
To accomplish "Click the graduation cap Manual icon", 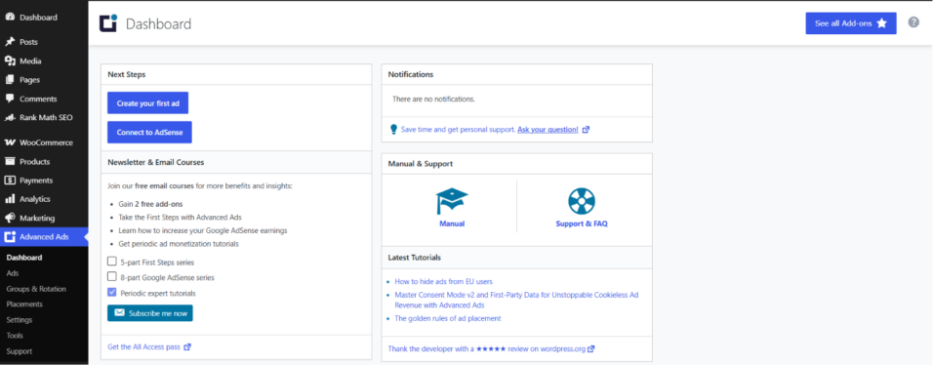I will tap(452, 201).
